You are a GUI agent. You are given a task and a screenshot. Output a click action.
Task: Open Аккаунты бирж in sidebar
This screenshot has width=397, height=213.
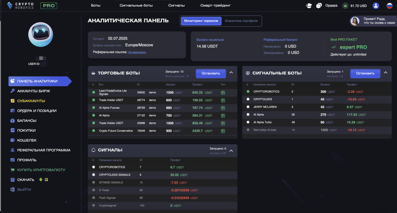[x=34, y=91]
